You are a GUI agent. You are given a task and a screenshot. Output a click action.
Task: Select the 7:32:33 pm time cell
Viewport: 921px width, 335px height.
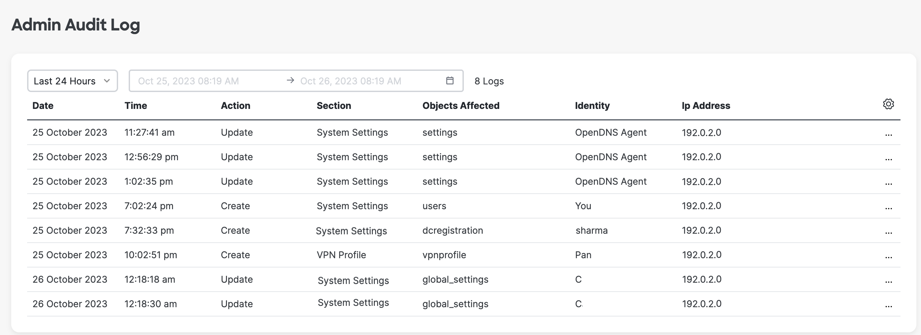(149, 230)
